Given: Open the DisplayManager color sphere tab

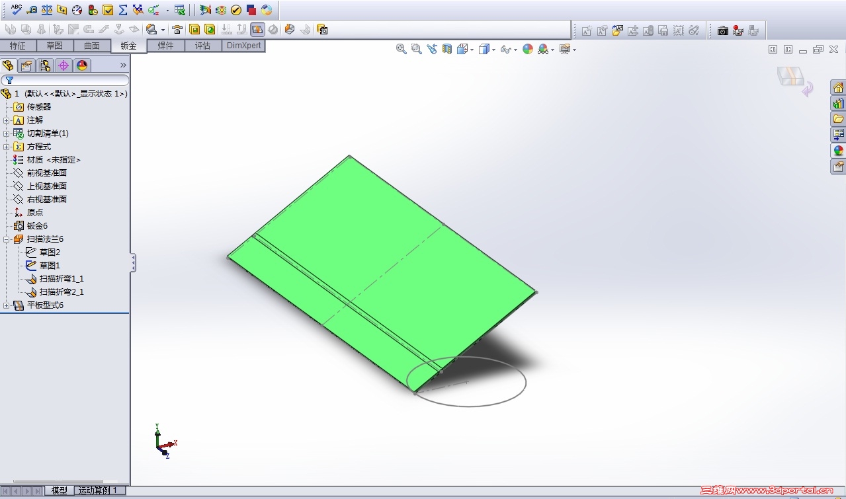Looking at the screenshot, I should click(x=82, y=65).
